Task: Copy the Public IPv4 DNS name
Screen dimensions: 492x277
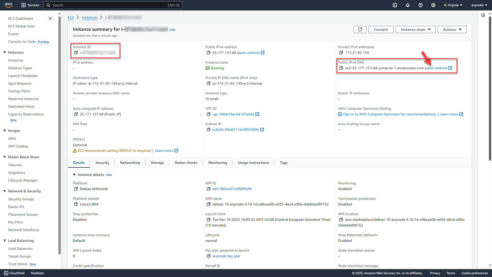Action: [341, 68]
